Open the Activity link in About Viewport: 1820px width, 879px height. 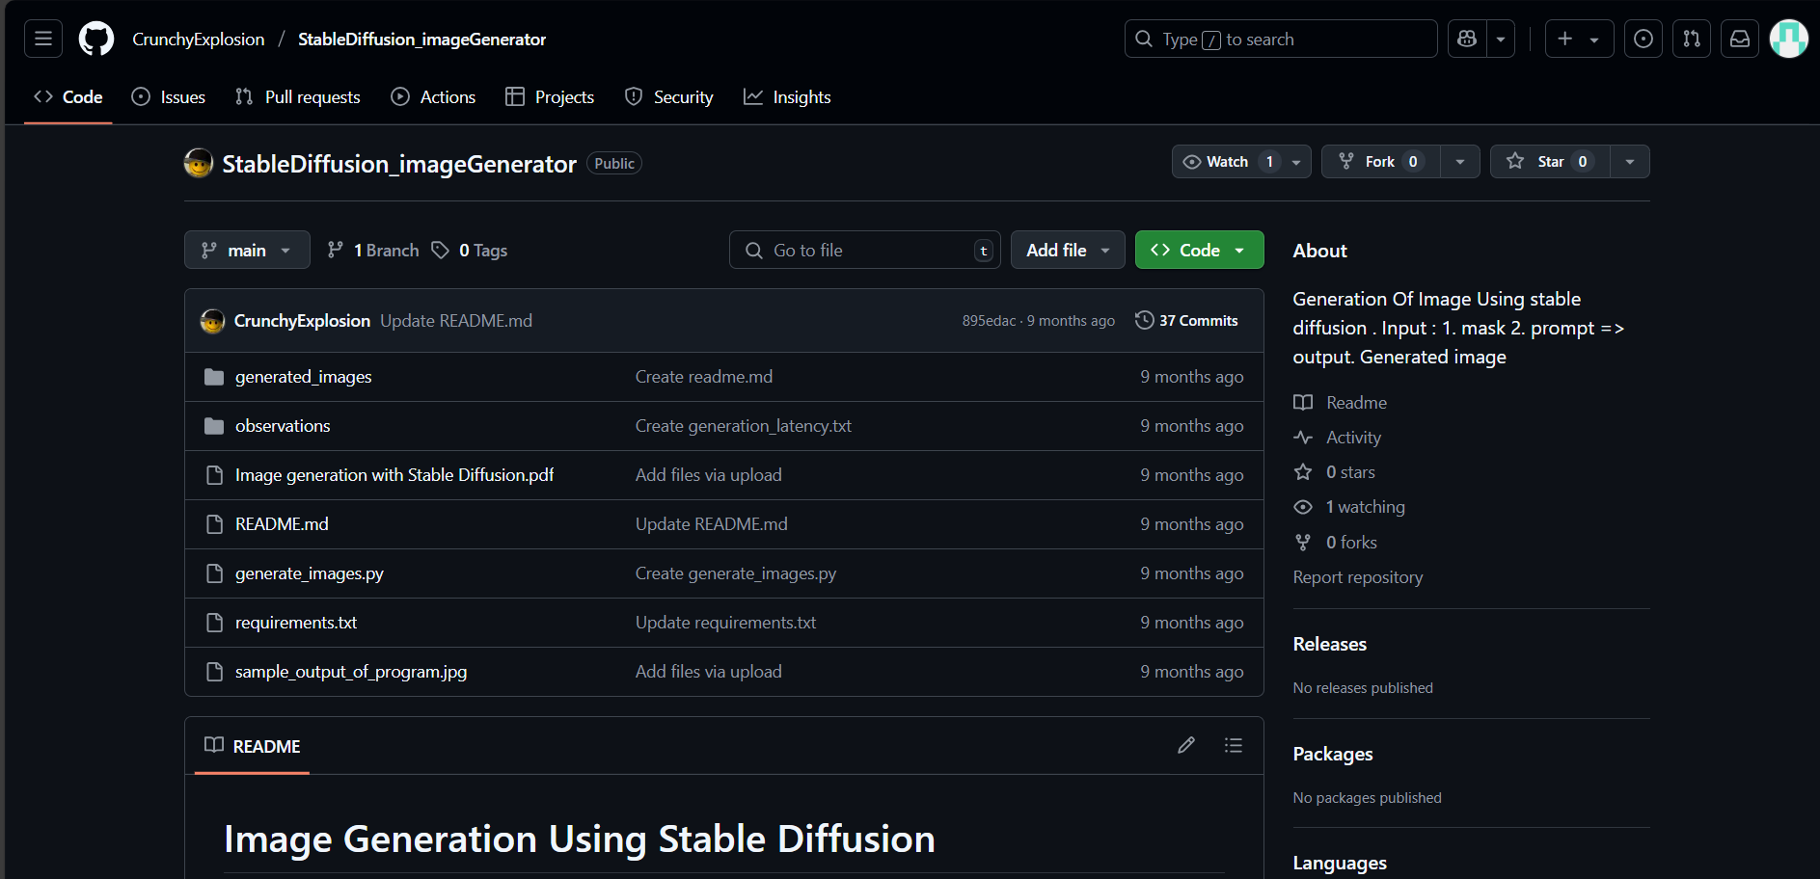[x=1338, y=438]
